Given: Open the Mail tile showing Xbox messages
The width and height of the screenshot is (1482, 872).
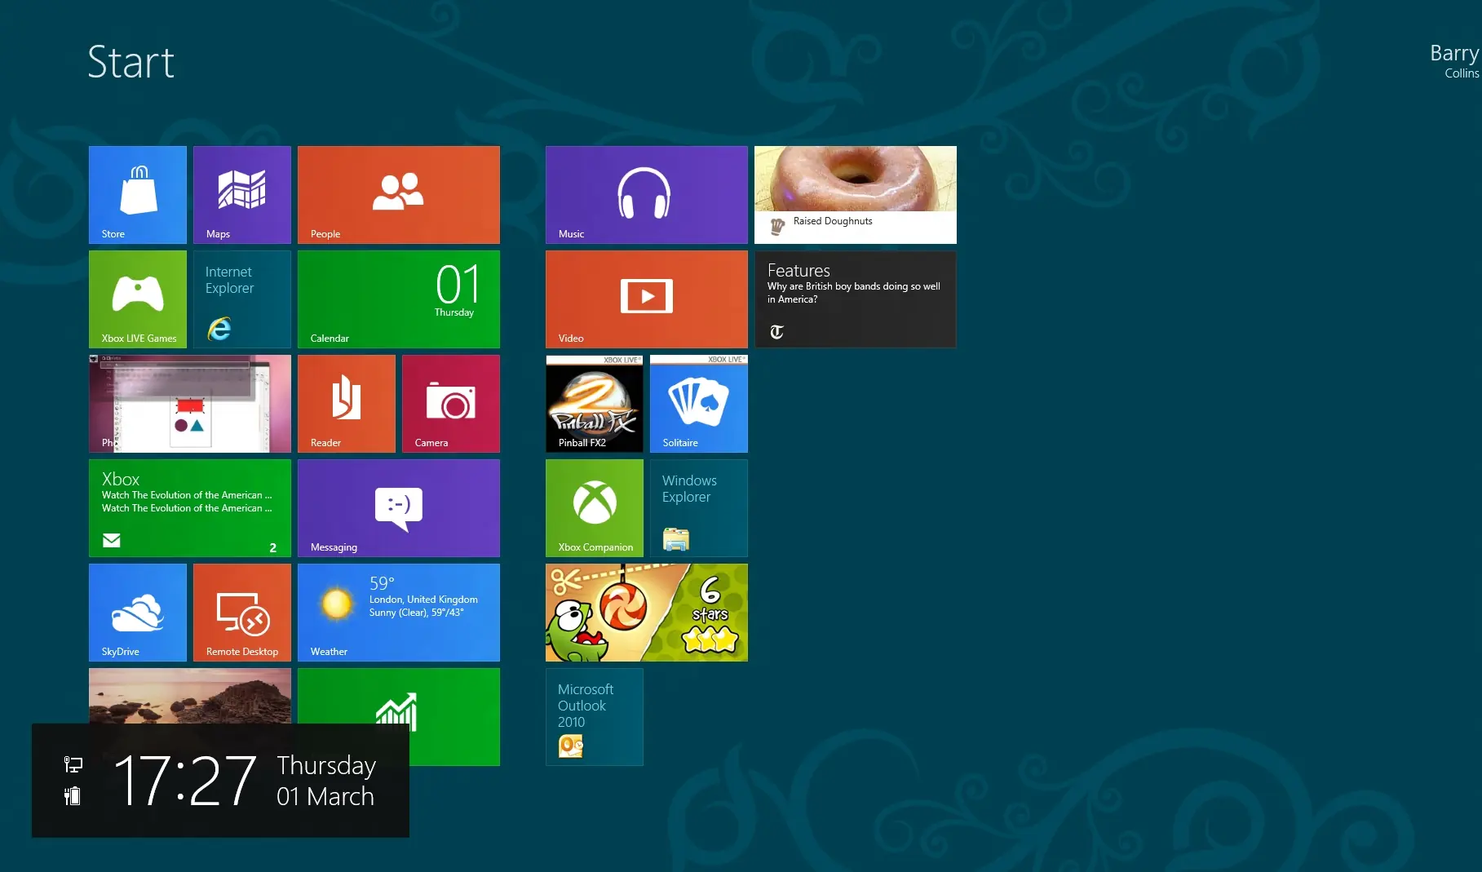Looking at the screenshot, I should click(190, 508).
